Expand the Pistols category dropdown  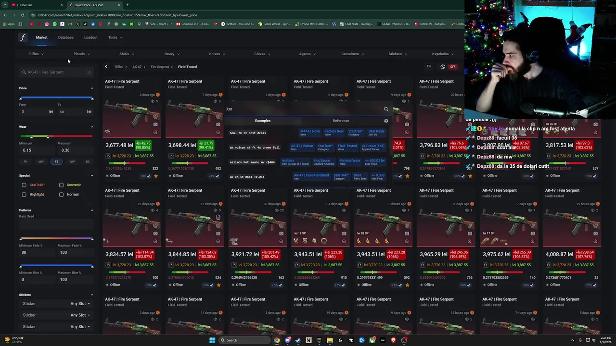(x=81, y=54)
